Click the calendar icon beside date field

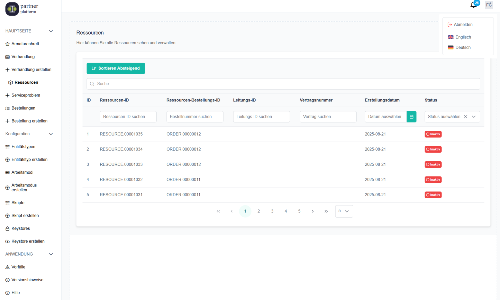tap(411, 117)
